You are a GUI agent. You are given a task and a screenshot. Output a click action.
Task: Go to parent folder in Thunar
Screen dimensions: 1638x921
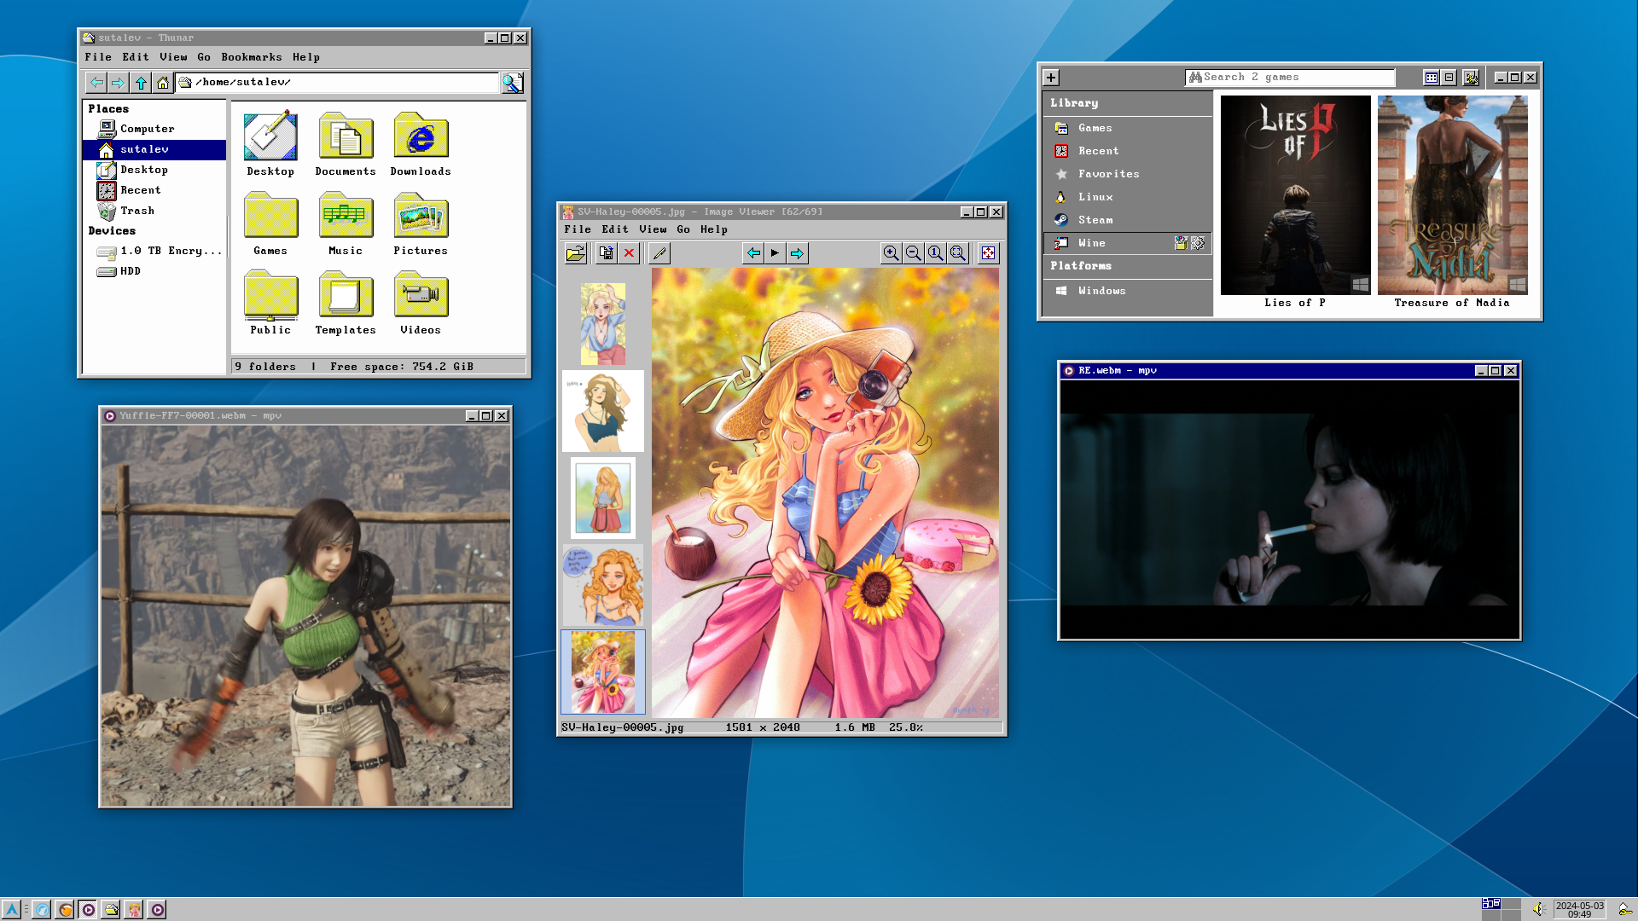tap(141, 83)
